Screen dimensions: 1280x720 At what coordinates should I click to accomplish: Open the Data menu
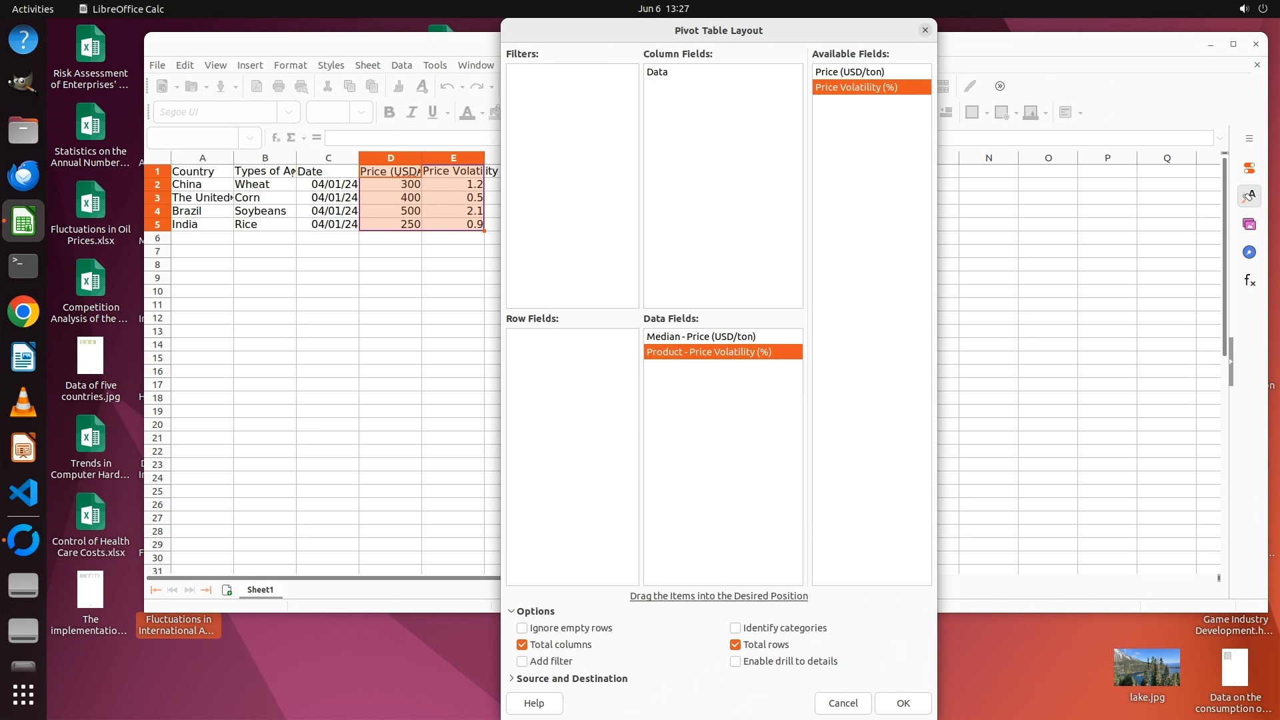[401, 65]
